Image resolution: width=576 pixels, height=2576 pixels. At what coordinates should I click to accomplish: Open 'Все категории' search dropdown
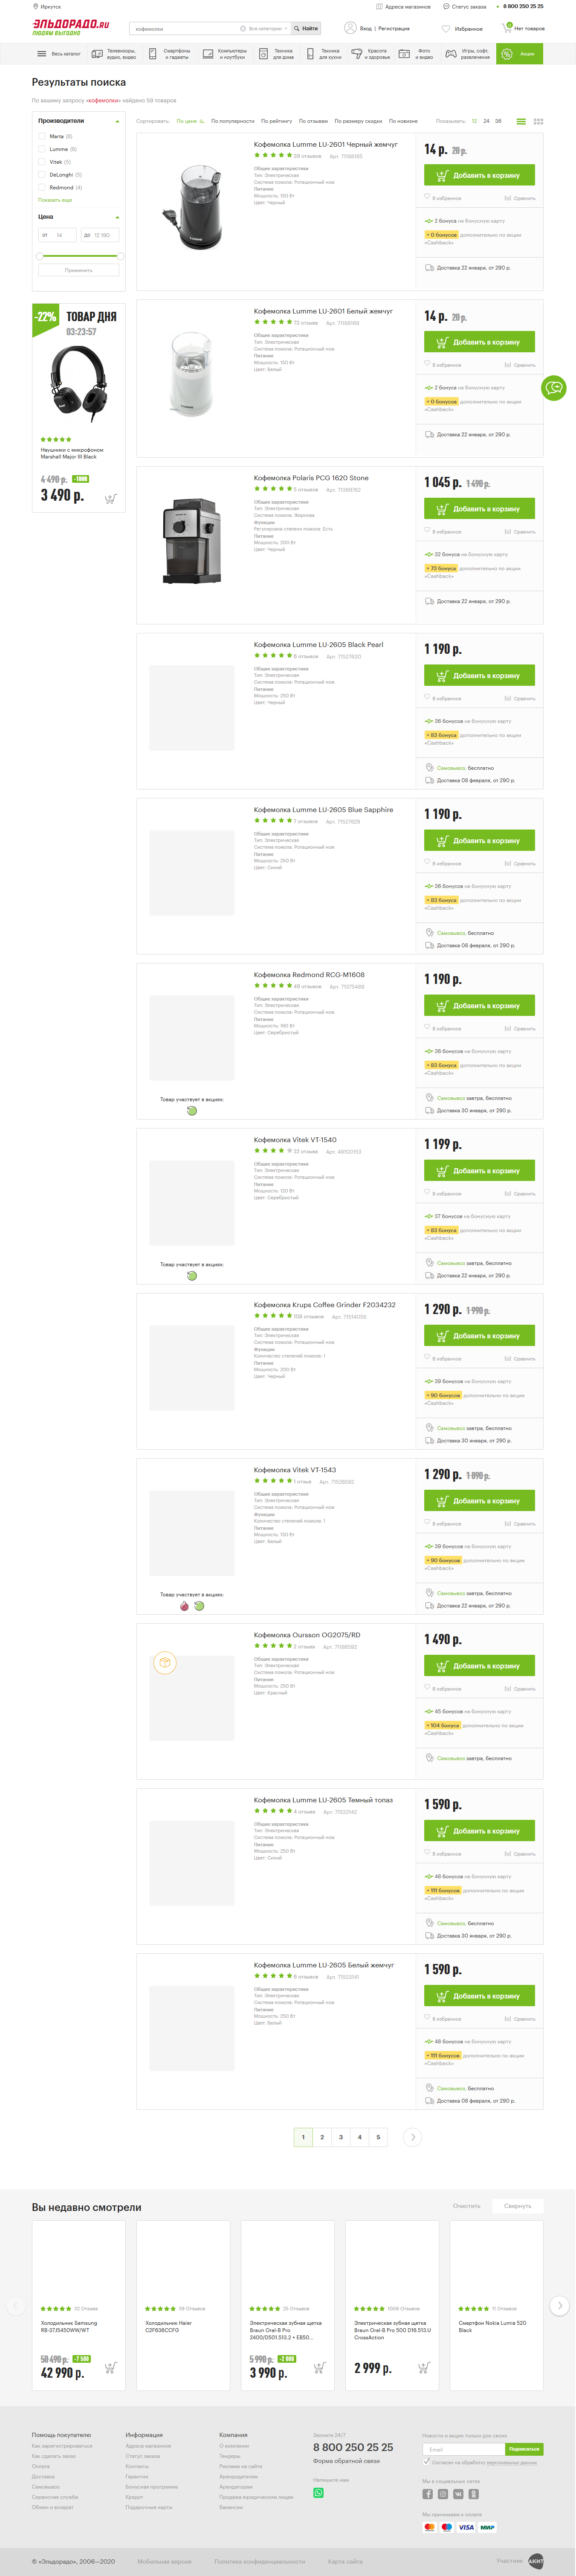(x=265, y=29)
